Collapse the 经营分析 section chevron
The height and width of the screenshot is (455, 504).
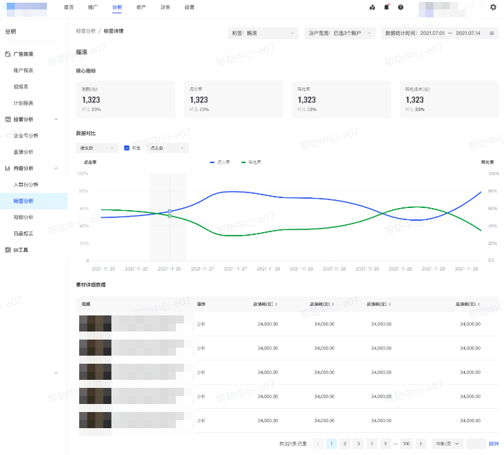click(x=56, y=119)
